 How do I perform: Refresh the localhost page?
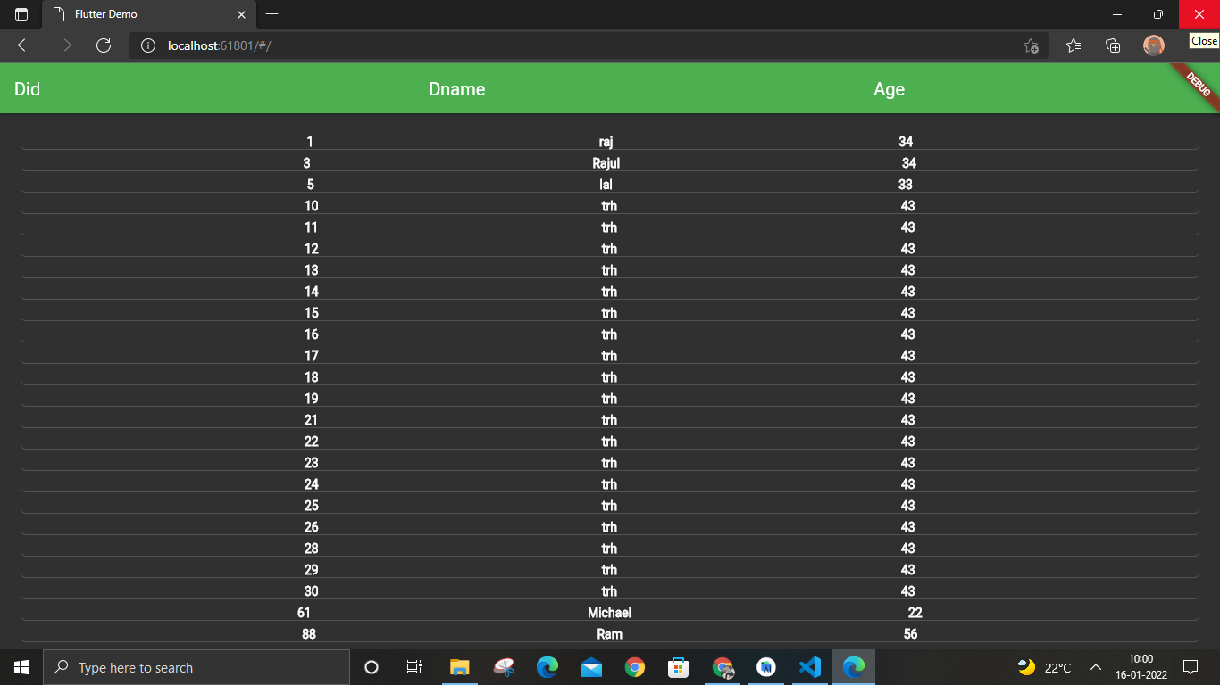[x=104, y=45]
